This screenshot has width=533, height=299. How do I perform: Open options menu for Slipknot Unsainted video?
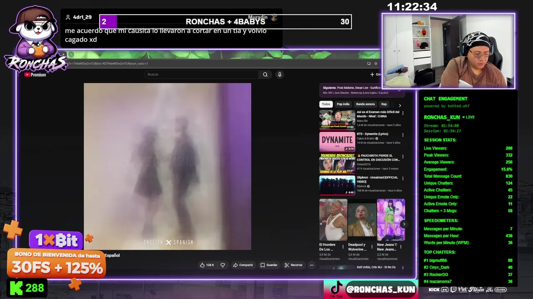tap(403, 179)
